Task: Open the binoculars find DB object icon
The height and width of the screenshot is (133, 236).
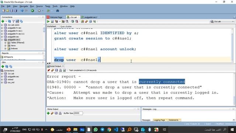Action: point(58,11)
